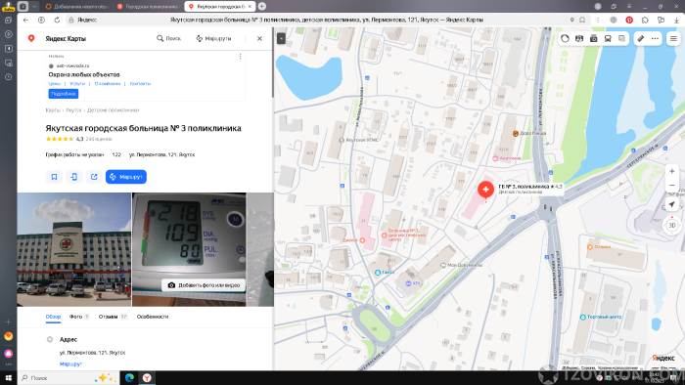Send the place to phone icon

pyautogui.click(x=73, y=177)
